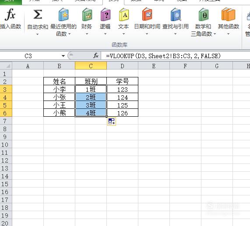
Task: Select highlighted column C header
Action: (x=91, y=66)
